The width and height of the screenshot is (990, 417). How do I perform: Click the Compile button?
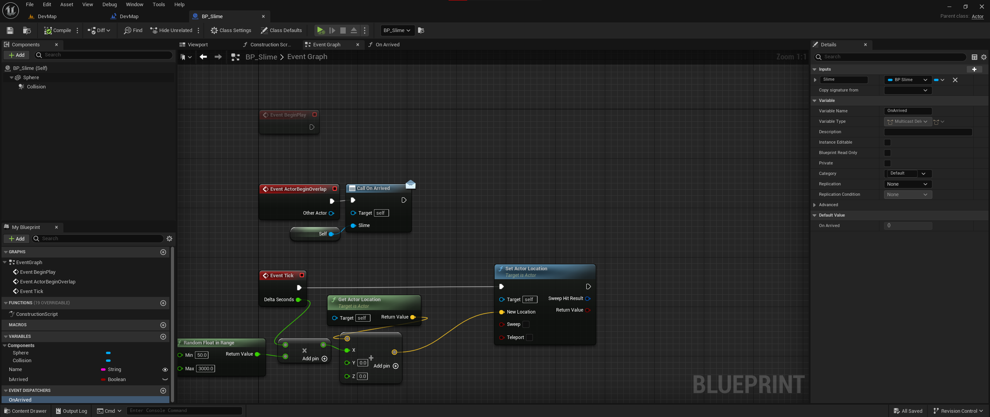pyautogui.click(x=58, y=30)
